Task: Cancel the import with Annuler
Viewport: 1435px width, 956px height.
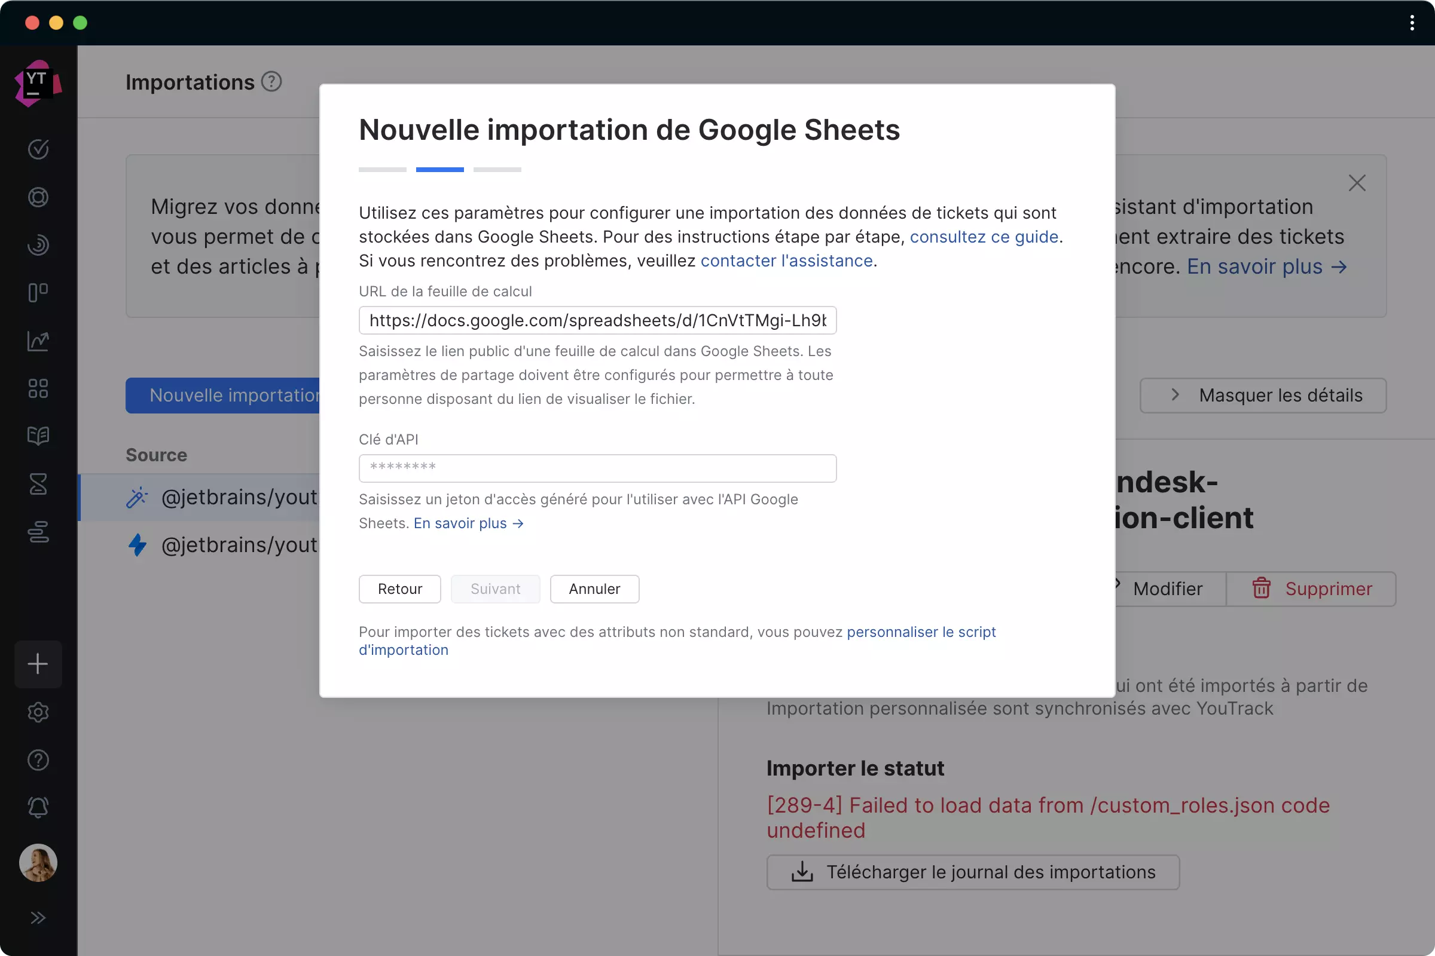Action: 594,589
